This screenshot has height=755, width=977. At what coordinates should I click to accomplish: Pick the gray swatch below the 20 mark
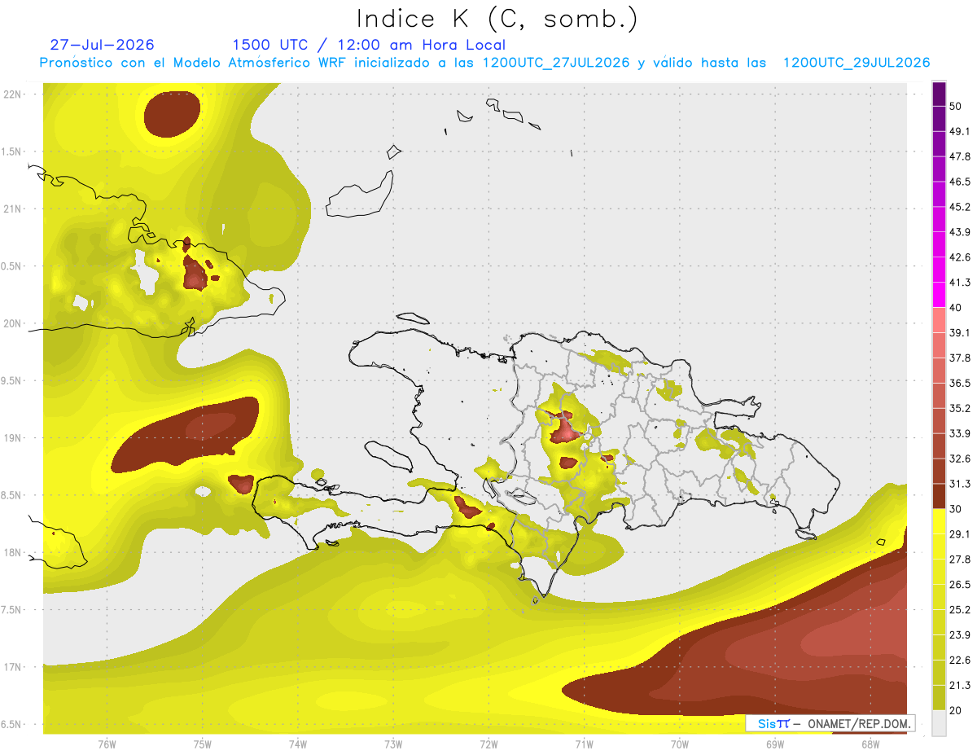(x=939, y=722)
